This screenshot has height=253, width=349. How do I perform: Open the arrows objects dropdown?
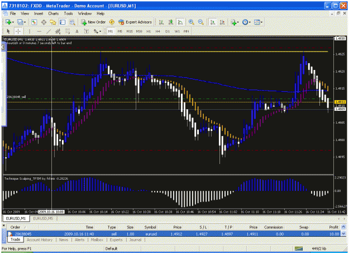point(97,31)
